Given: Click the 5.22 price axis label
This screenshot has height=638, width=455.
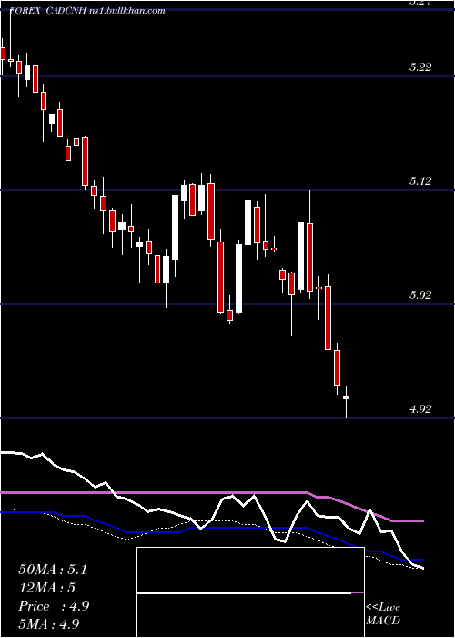Looking at the screenshot, I should (420, 67).
